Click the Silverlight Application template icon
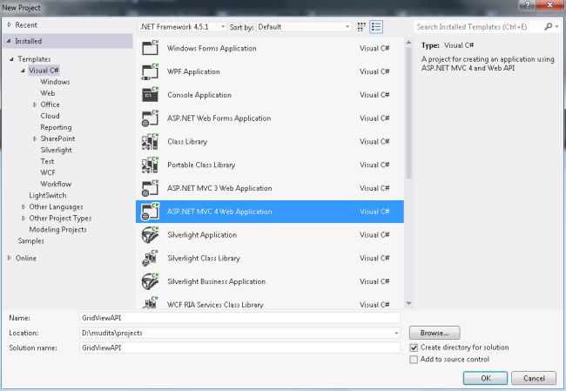 pos(150,234)
